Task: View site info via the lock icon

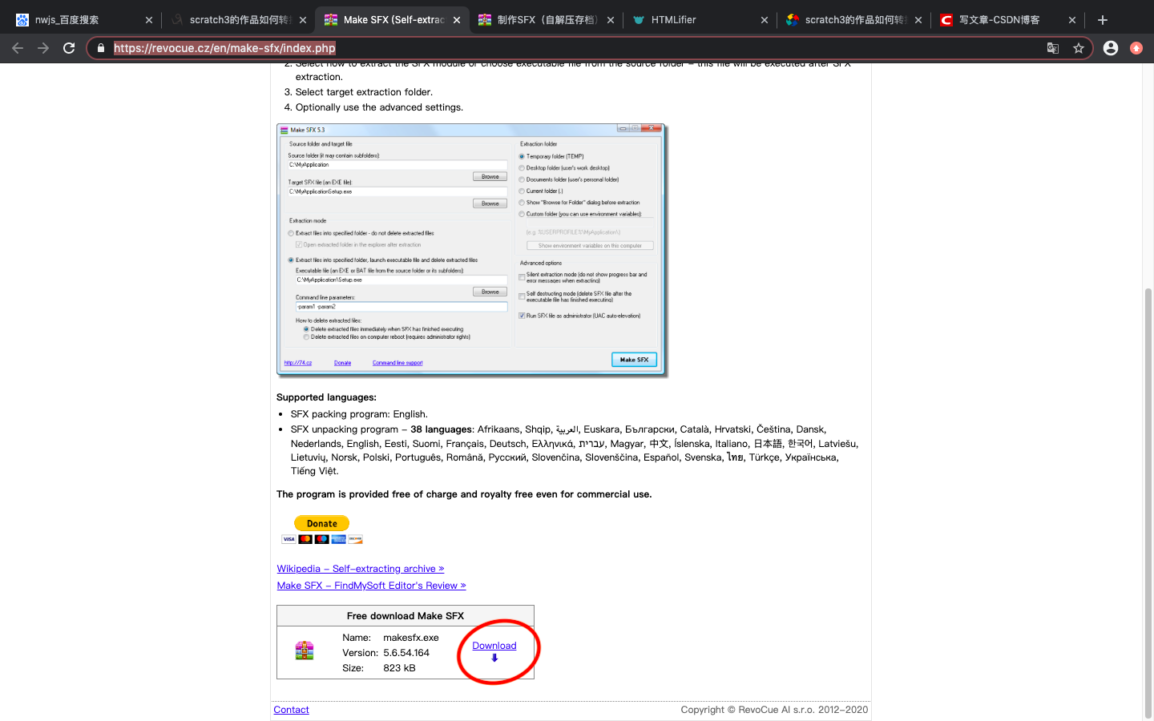Action: (100, 48)
